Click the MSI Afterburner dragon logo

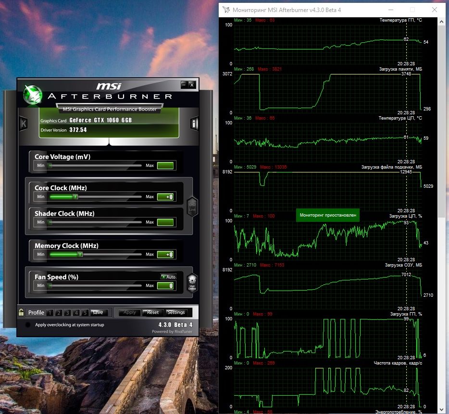[x=33, y=95]
